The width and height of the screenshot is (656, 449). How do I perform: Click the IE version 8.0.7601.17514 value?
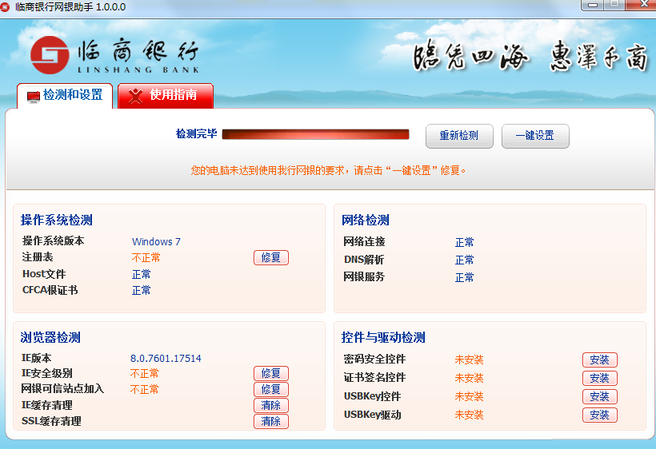pos(166,359)
